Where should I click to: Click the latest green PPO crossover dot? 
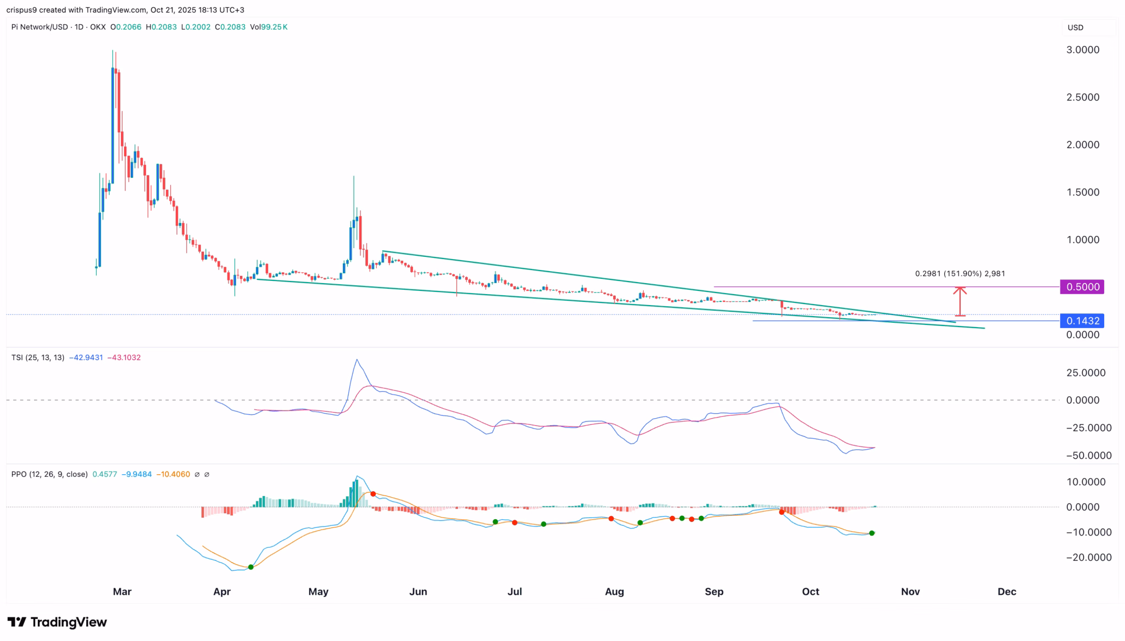(872, 533)
